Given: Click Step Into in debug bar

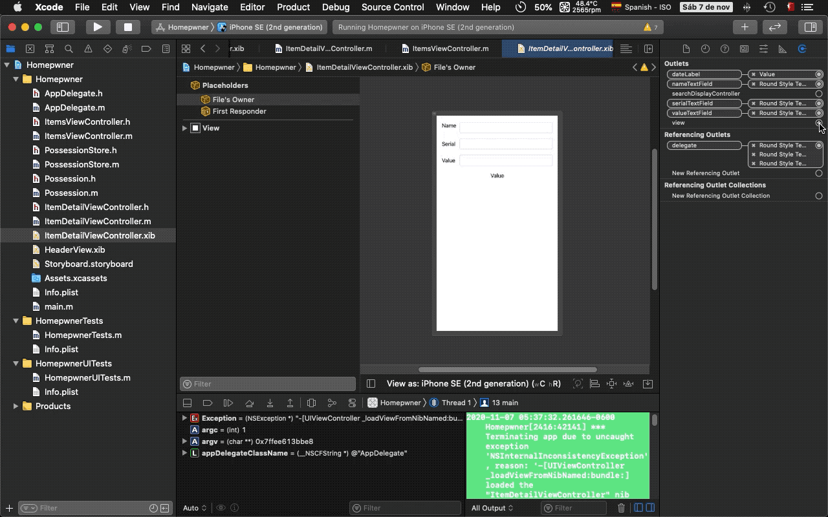Looking at the screenshot, I should (270, 403).
